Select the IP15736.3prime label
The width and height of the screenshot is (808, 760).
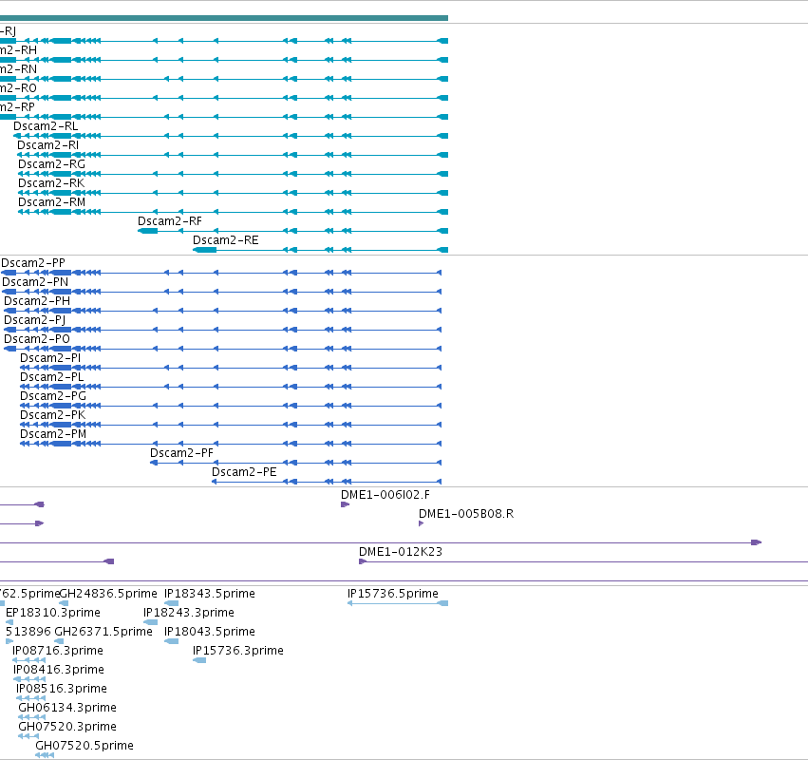(x=238, y=652)
